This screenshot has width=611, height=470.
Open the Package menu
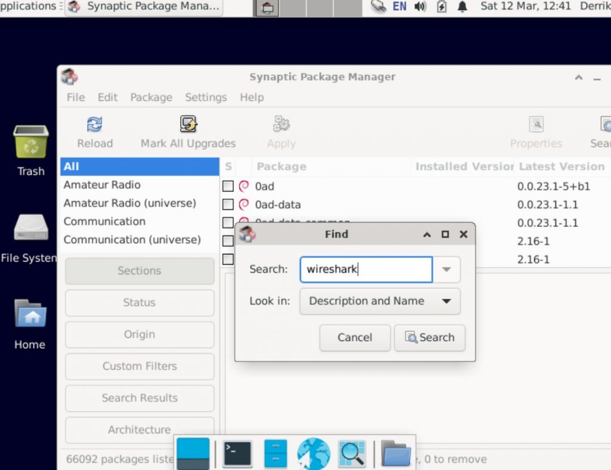pos(151,97)
